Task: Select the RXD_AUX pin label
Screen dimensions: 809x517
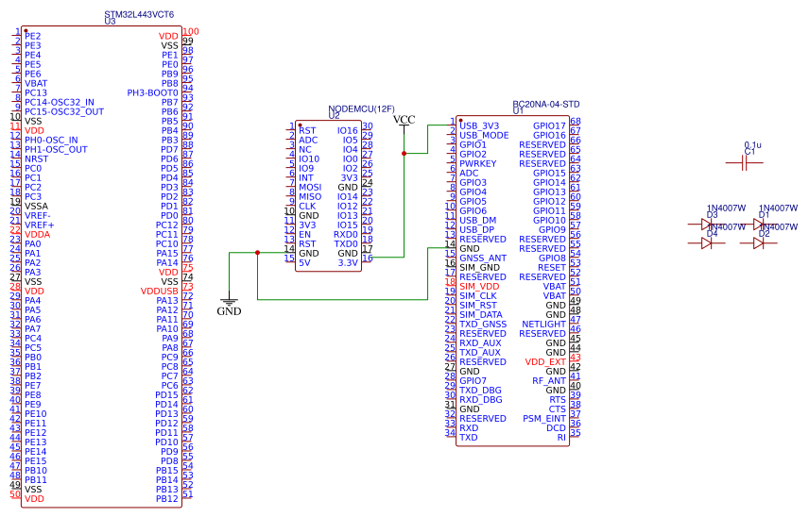Action: (x=480, y=343)
